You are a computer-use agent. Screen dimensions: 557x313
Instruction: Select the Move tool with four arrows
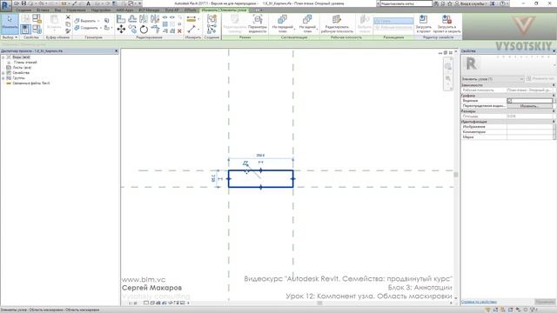(x=121, y=29)
